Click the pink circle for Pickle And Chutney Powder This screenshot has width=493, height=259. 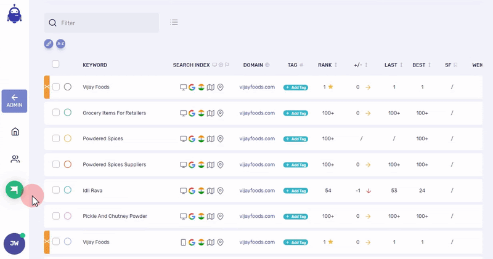coord(68,216)
